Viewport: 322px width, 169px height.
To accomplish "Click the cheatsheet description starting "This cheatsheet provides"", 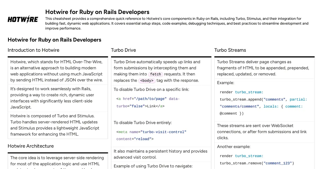I will pyautogui.click(x=177, y=24).
